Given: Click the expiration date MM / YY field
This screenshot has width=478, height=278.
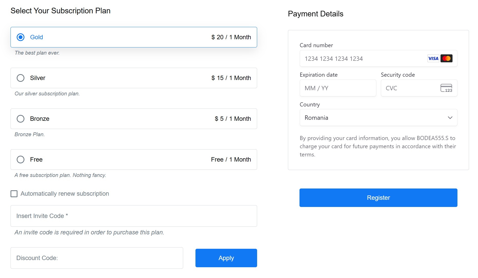Looking at the screenshot, I should click(x=338, y=88).
